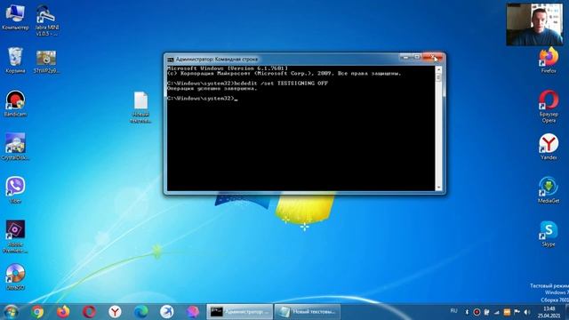Screen dimensions: 569x320
Task: Open the bird-logo app pinned on taskbar
Action: [166, 312]
